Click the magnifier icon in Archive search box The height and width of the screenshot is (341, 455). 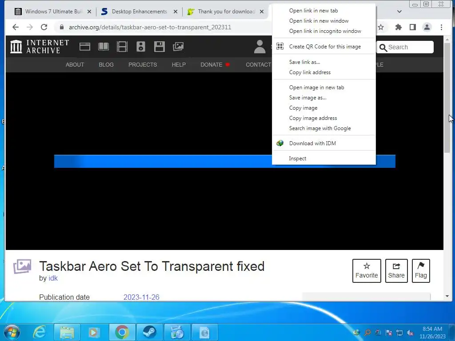click(383, 48)
